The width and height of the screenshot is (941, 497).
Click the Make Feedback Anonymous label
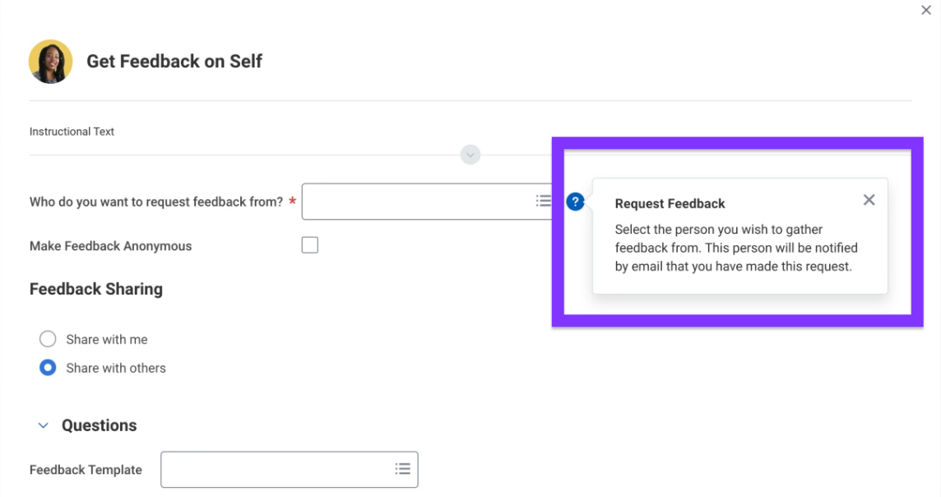(x=110, y=246)
